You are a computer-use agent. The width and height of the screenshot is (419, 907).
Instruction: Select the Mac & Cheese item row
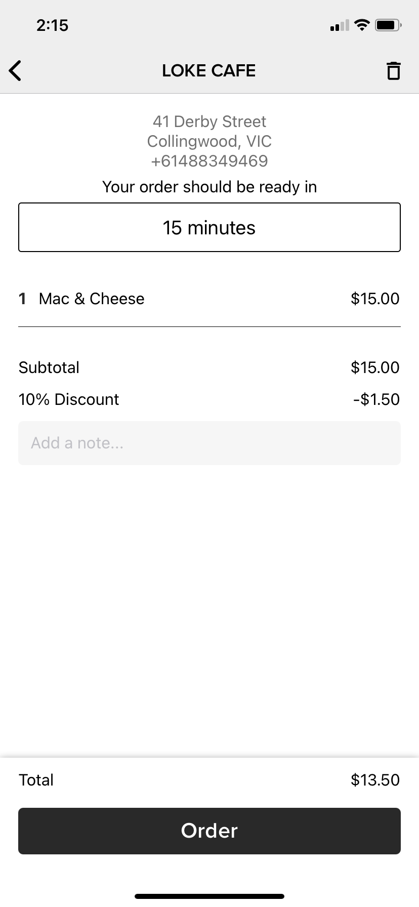point(209,299)
